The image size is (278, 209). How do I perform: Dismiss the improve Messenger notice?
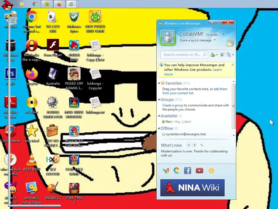click(x=233, y=65)
